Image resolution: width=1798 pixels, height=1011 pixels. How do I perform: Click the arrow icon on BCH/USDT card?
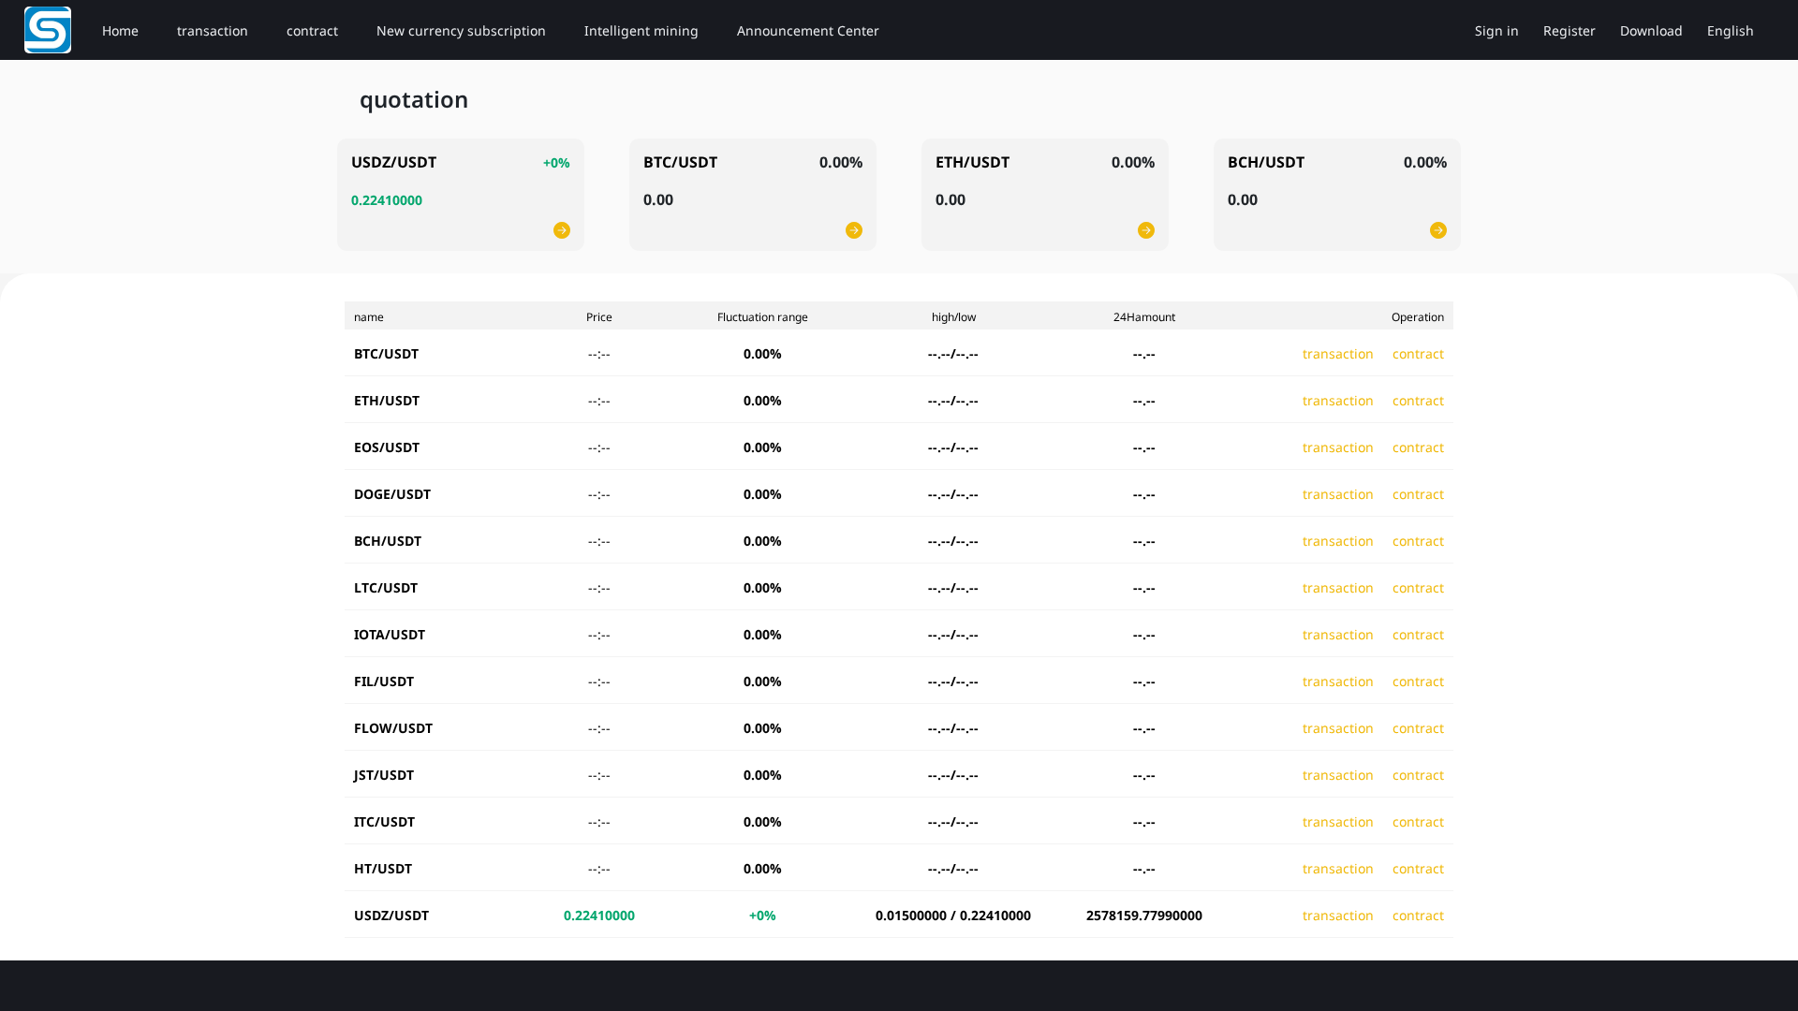pos(1437,229)
